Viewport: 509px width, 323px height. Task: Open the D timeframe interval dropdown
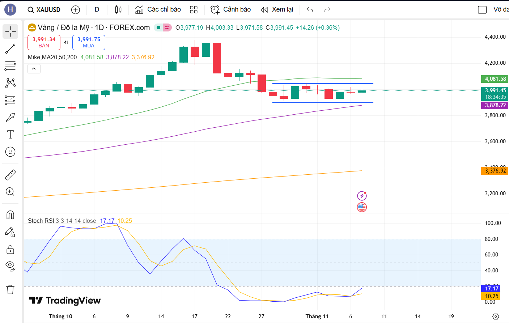[97, 9]
